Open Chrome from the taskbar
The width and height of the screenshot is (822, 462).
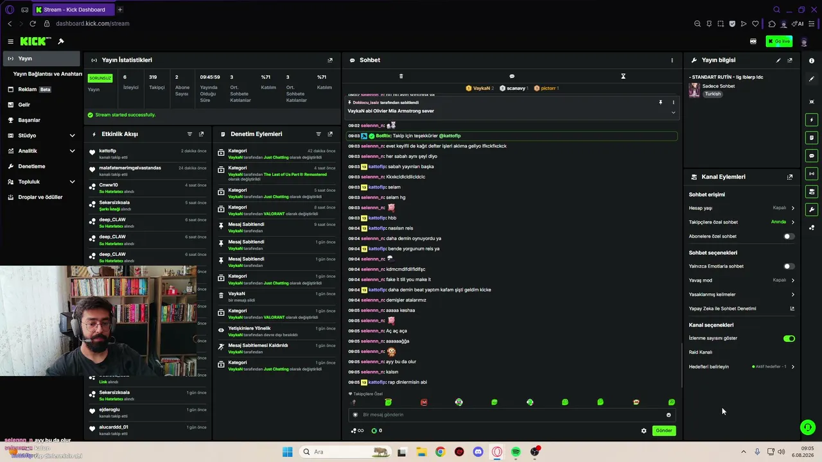[440, 452]
